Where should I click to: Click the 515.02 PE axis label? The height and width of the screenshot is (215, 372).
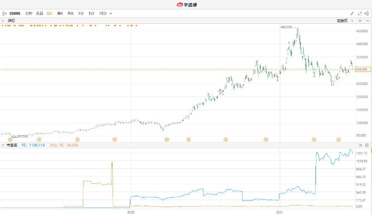point(362,185)
